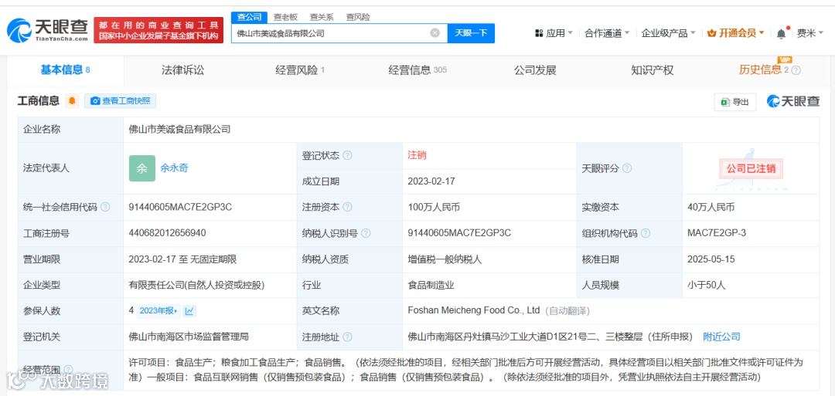This screenshot has width=835, height=396.
Task: Expand the 应用 dropdown menu
Action: click(554, 33)
